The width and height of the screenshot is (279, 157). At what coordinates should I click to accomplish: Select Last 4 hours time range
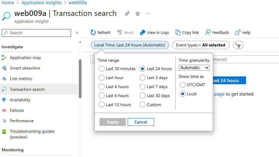pos(101,87)
